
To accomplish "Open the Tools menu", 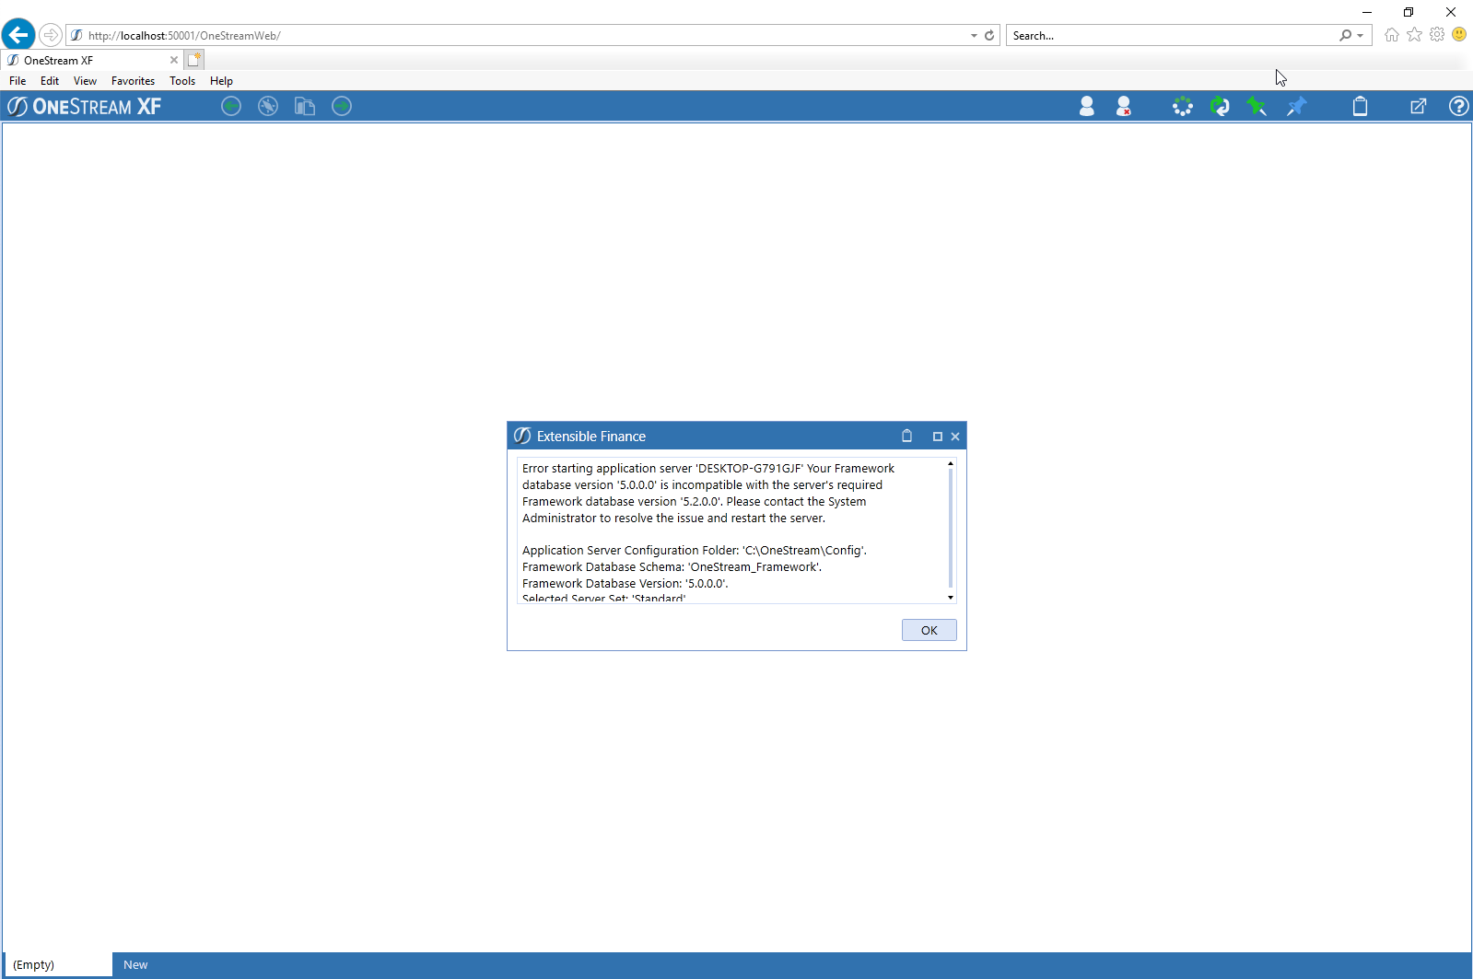I will click(x=182, y=81).
